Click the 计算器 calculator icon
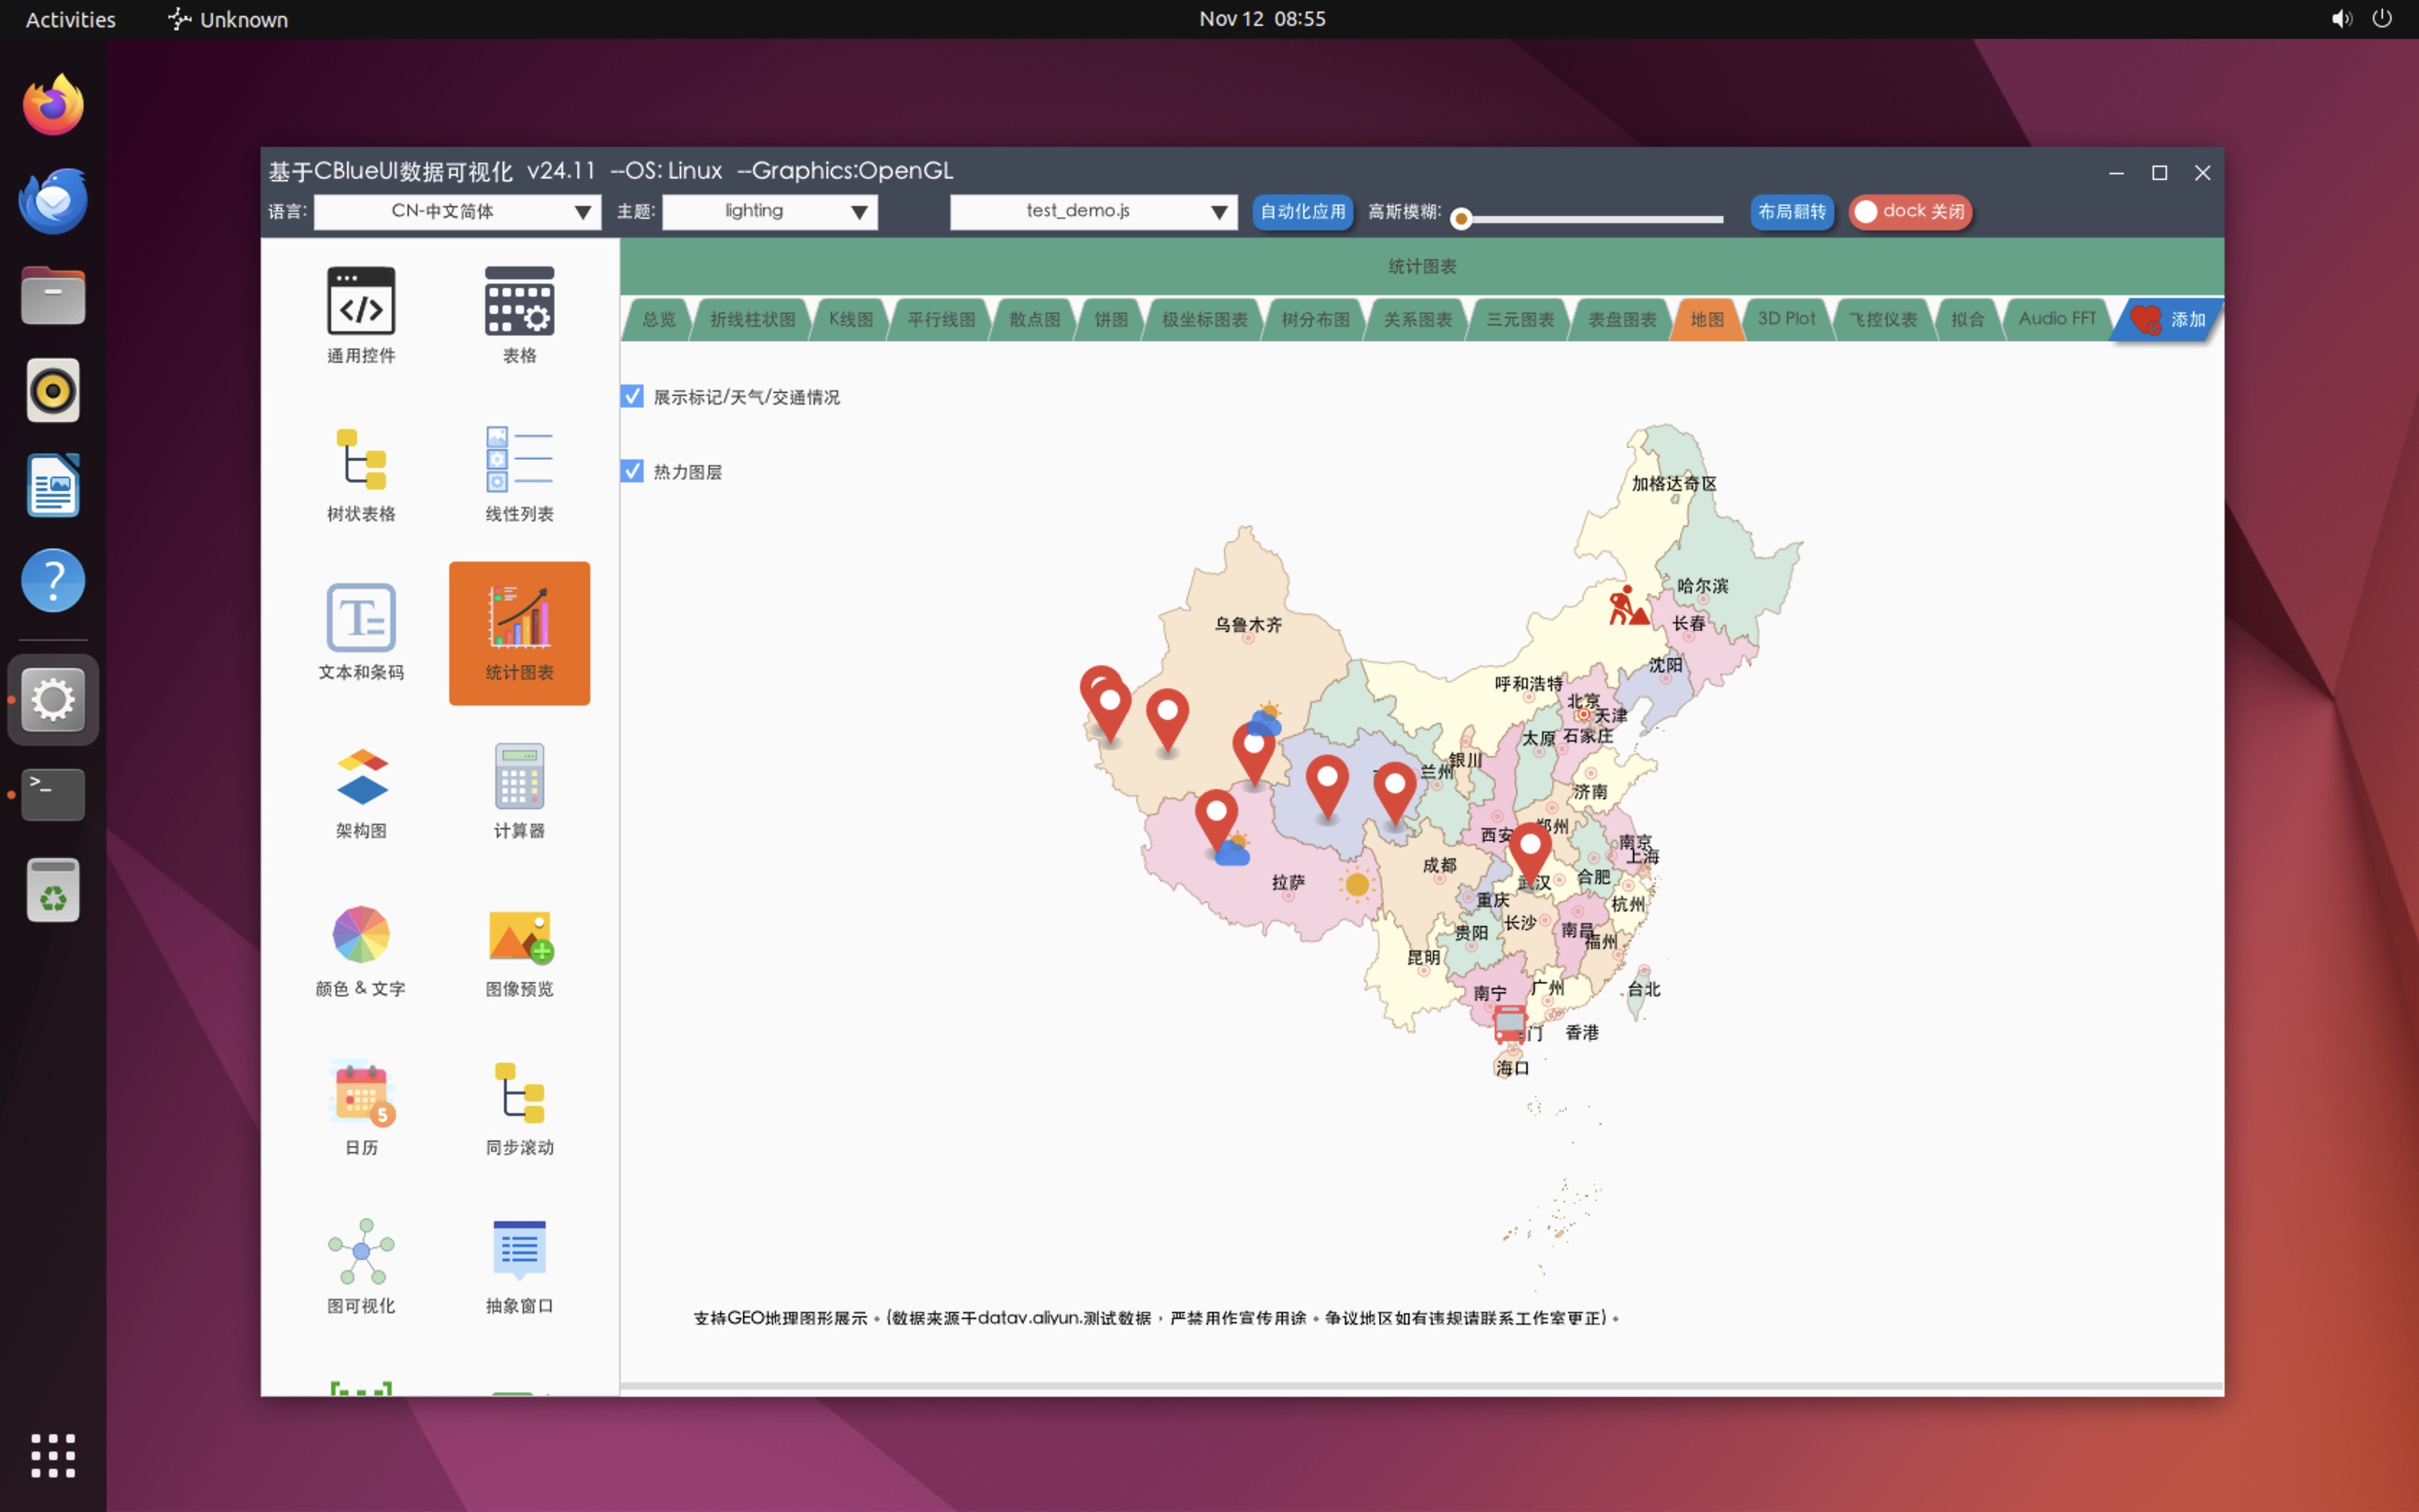 pyautogui.click(x=519, y=777)
